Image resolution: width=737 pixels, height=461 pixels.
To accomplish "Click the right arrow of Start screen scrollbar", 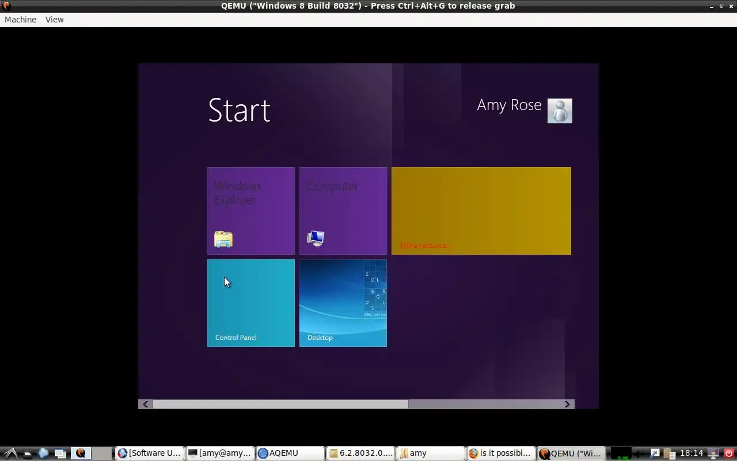I will (x=567, y=405).
